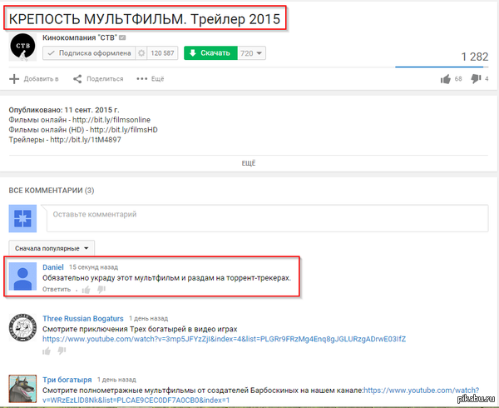Click the plus icon 'Добавить в'
This screenshot has height=408, width=499.
tap(13, 79)
